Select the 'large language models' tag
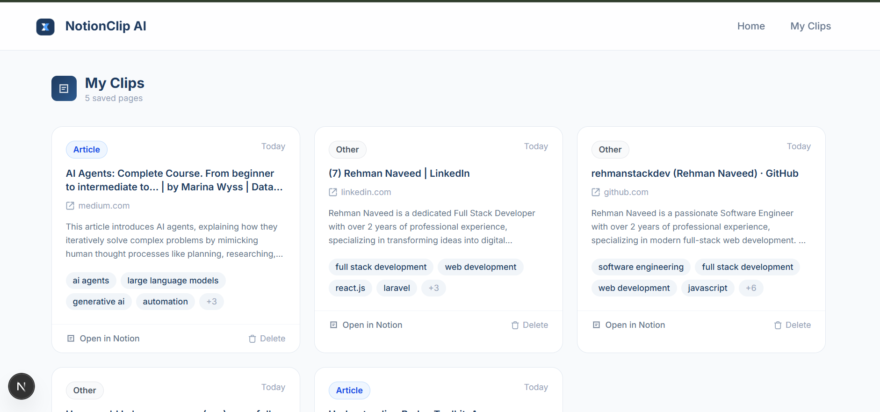The width and height of the screenshot is (880, 412). pos(173,281)
